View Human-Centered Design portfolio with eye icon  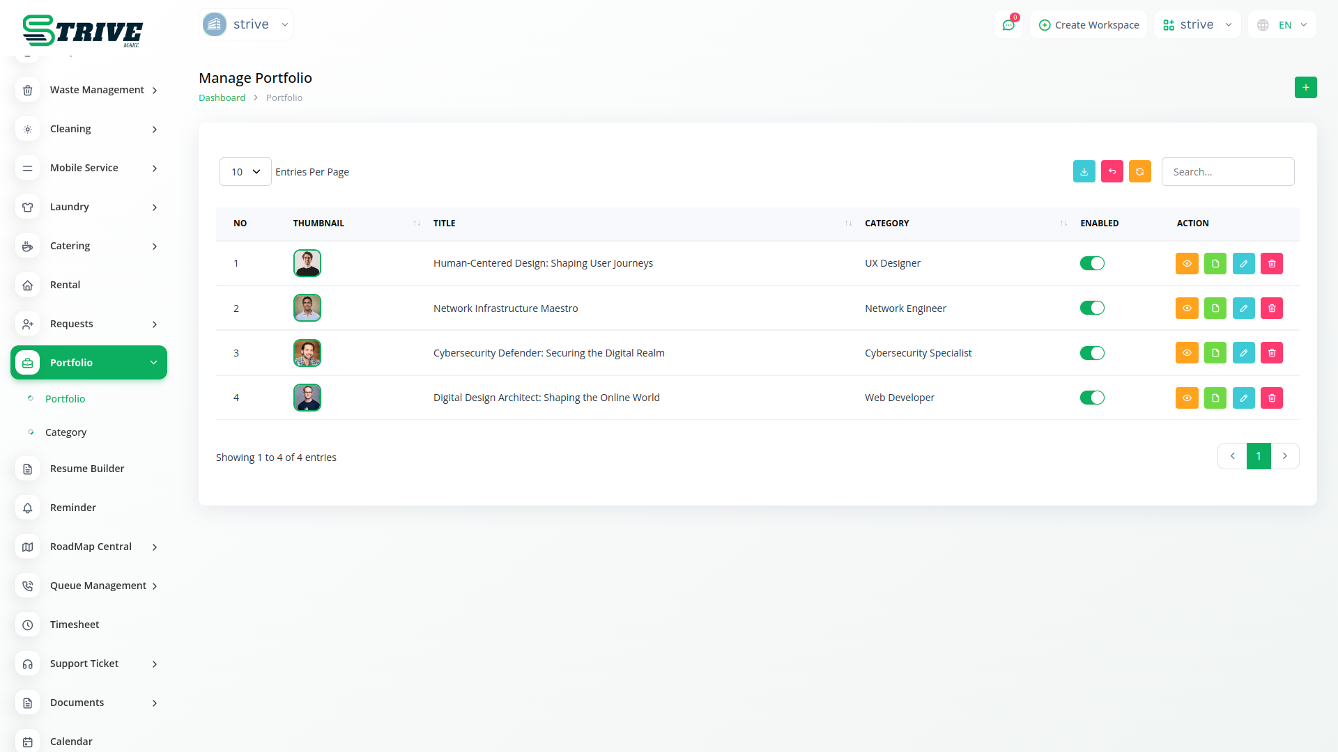pos(1187,264)
